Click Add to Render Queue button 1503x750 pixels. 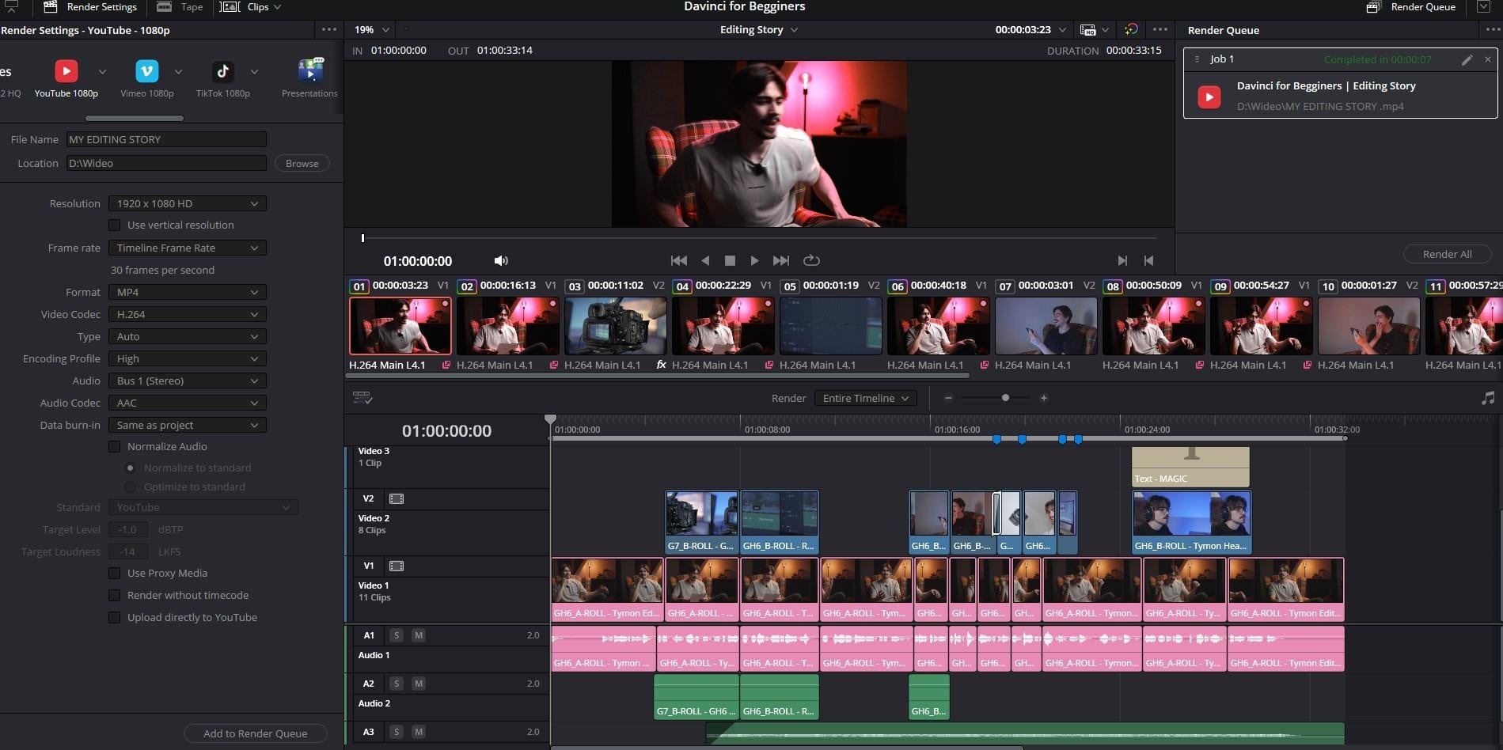pos(255,733)
